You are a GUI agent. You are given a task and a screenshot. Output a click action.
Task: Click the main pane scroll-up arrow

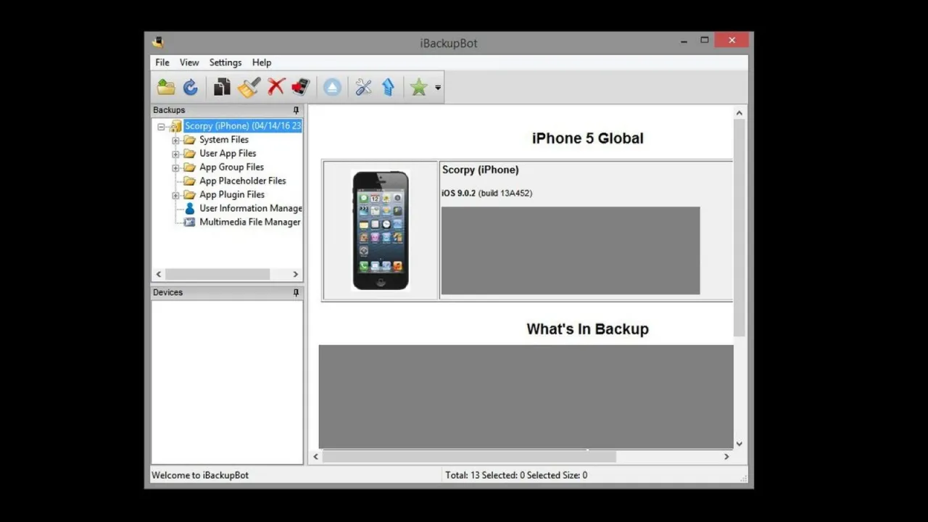coord(739,113)
